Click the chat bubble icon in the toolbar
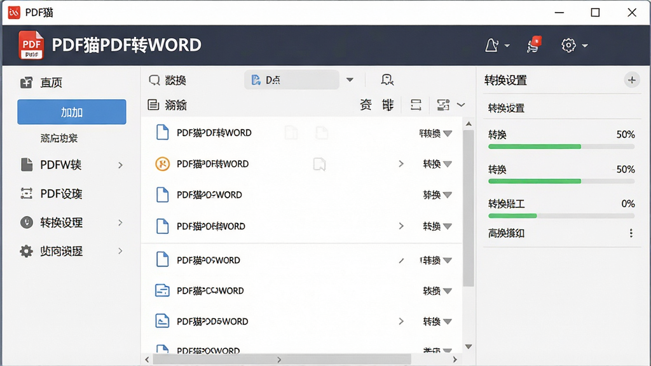This screenshot has height=366, width=651. 387,79
